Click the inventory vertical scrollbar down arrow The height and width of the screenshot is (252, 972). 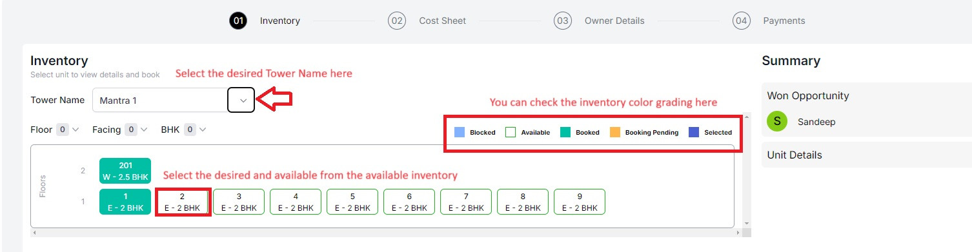(x=747, y=223)
